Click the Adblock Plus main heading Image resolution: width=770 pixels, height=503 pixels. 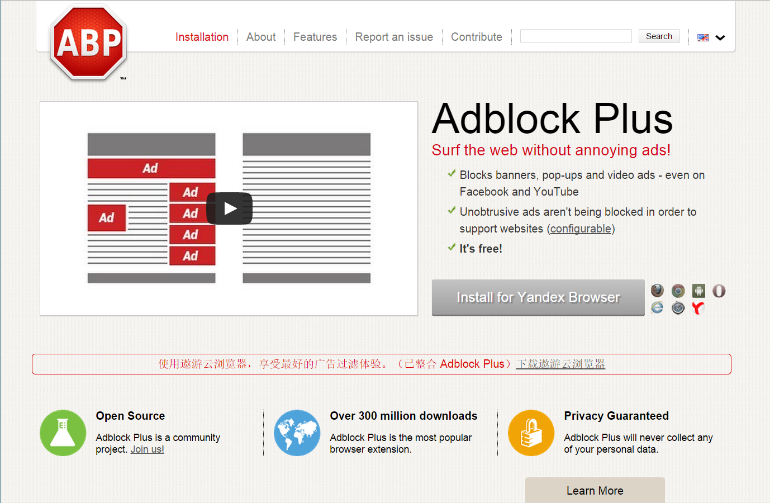pyautogui.click(x=552, y=119)
